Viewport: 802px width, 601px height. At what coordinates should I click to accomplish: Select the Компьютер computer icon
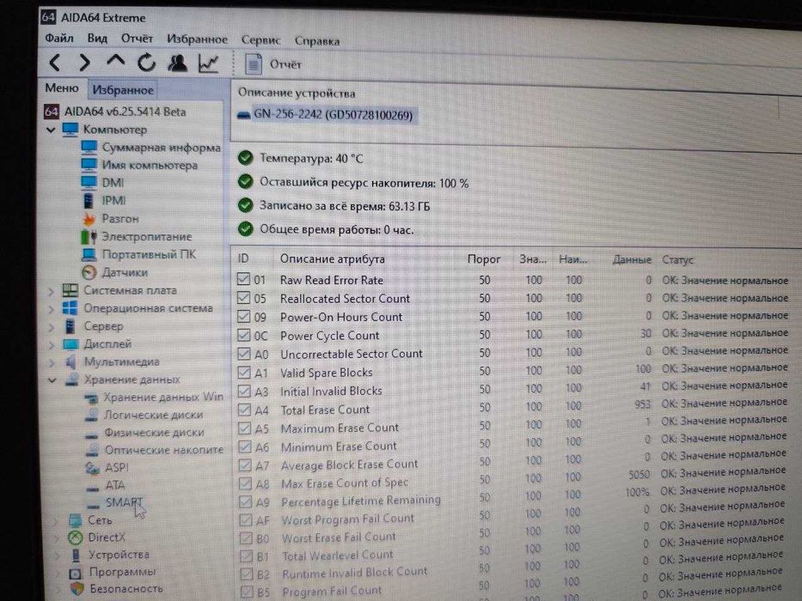70,130
